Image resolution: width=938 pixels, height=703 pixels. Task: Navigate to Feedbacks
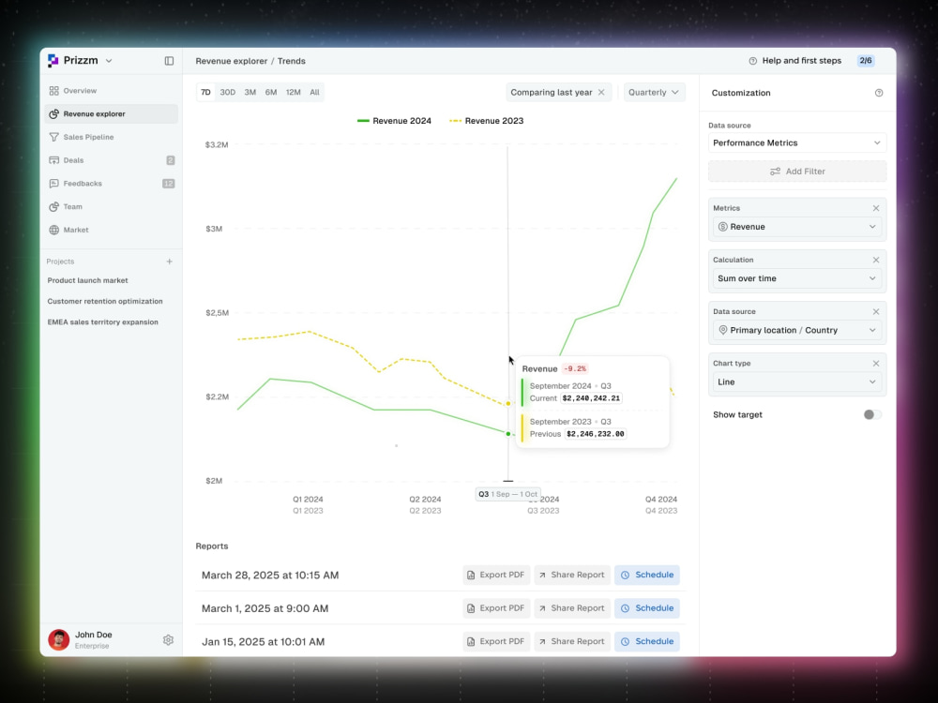click(x=112, y=184)
